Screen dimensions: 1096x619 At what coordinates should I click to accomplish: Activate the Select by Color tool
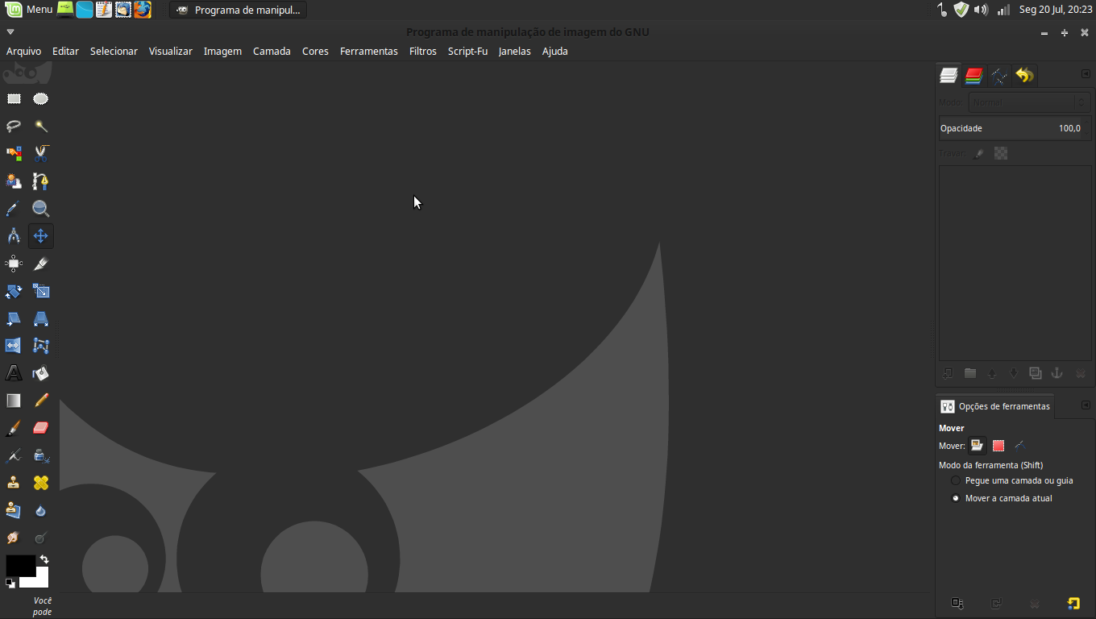tap(14, 154)
